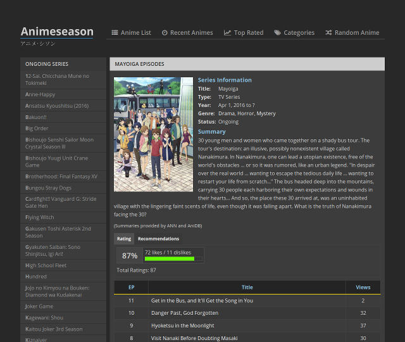Click the '72 likes / 11 dislikes' text
The height and width of the screenshot is (342, 405).
(x=168, y=253)
